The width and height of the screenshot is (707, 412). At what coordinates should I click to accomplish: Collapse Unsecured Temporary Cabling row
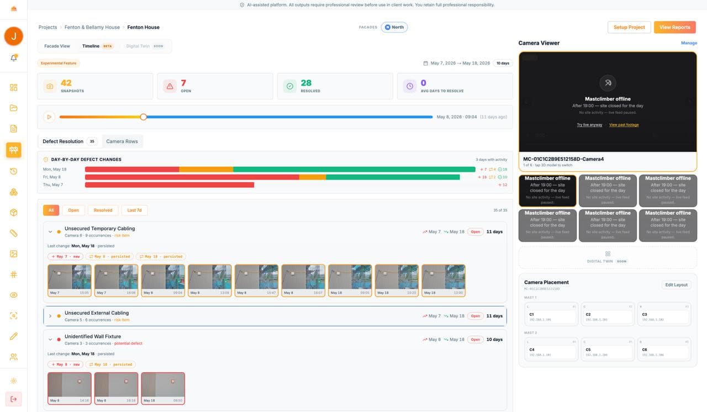pos(50,232)
